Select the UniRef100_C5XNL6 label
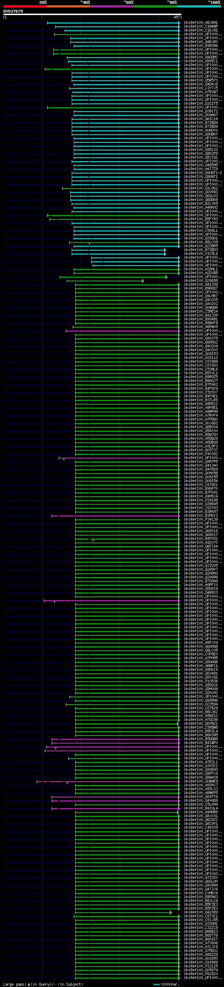 pyautogui.click(x=201, y=369)
